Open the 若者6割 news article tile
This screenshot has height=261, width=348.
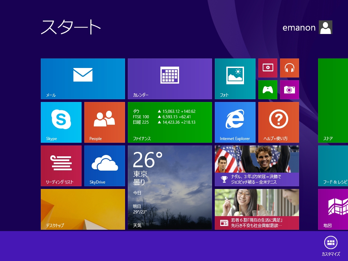point(257,209)
